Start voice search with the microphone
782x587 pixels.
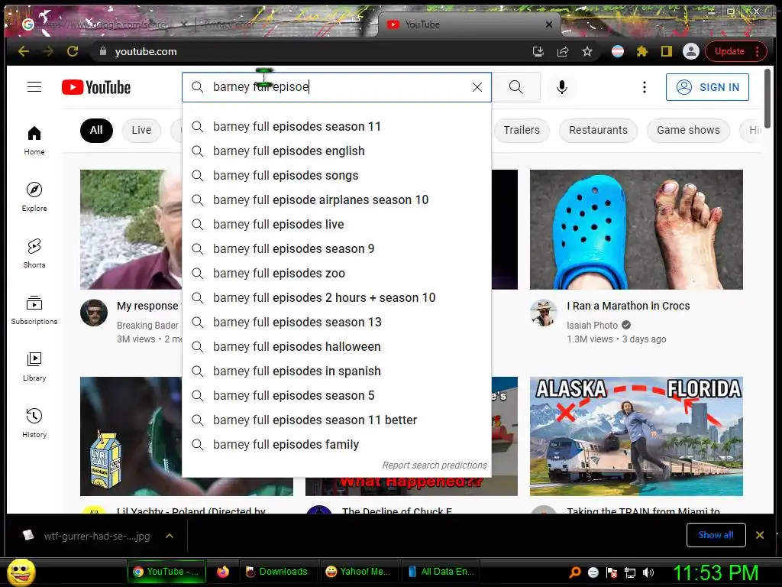click(x=561, y=87)
